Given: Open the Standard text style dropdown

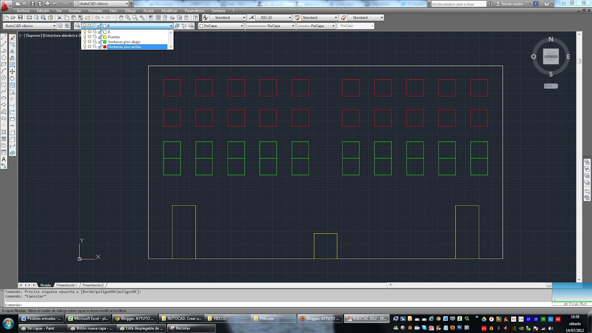Looking at the screenshot, I should [228, 17].
